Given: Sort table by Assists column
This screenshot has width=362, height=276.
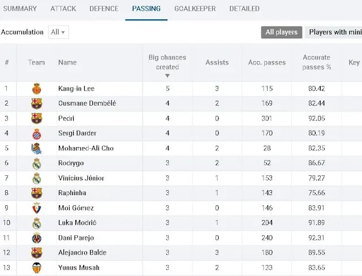Looking at the screenshot, I should pyautogui.click(x=217, y=63).
